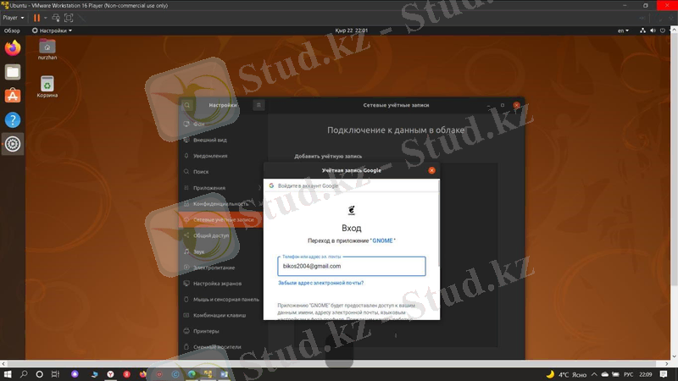678x381 pixels.
Task: Open Microsoft Word from the taskbar
Action: (x=224, y=374)
